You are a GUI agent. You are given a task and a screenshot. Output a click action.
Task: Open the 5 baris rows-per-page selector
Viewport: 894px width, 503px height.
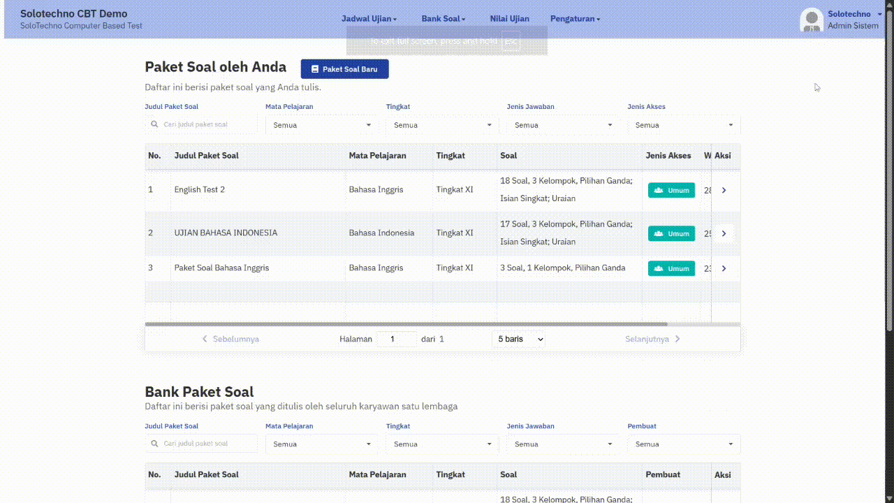pos(518,339)
